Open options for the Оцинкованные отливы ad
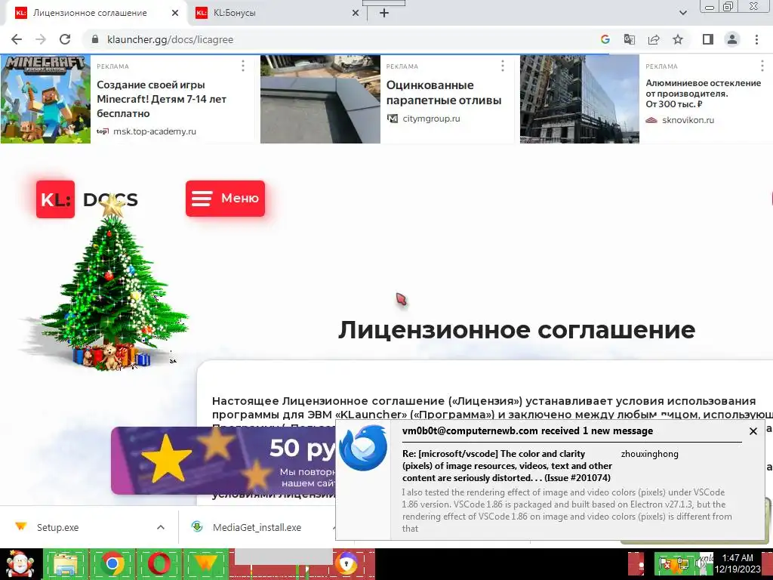The image size is (773, 580). coord(502,66)
